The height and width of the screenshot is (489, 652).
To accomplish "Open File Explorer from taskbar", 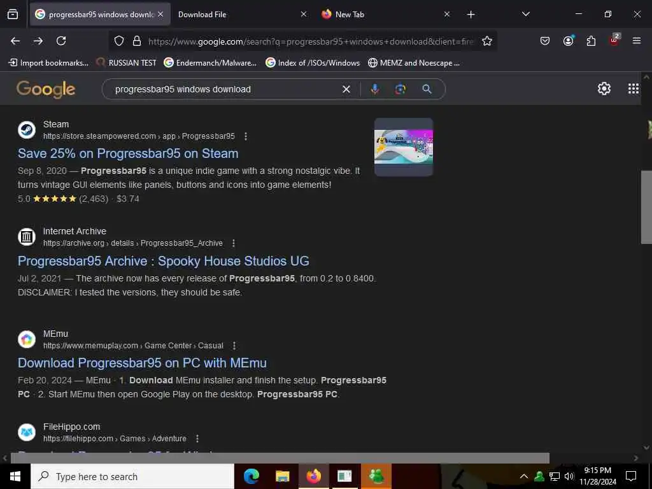I will click(x=282, y=476).
